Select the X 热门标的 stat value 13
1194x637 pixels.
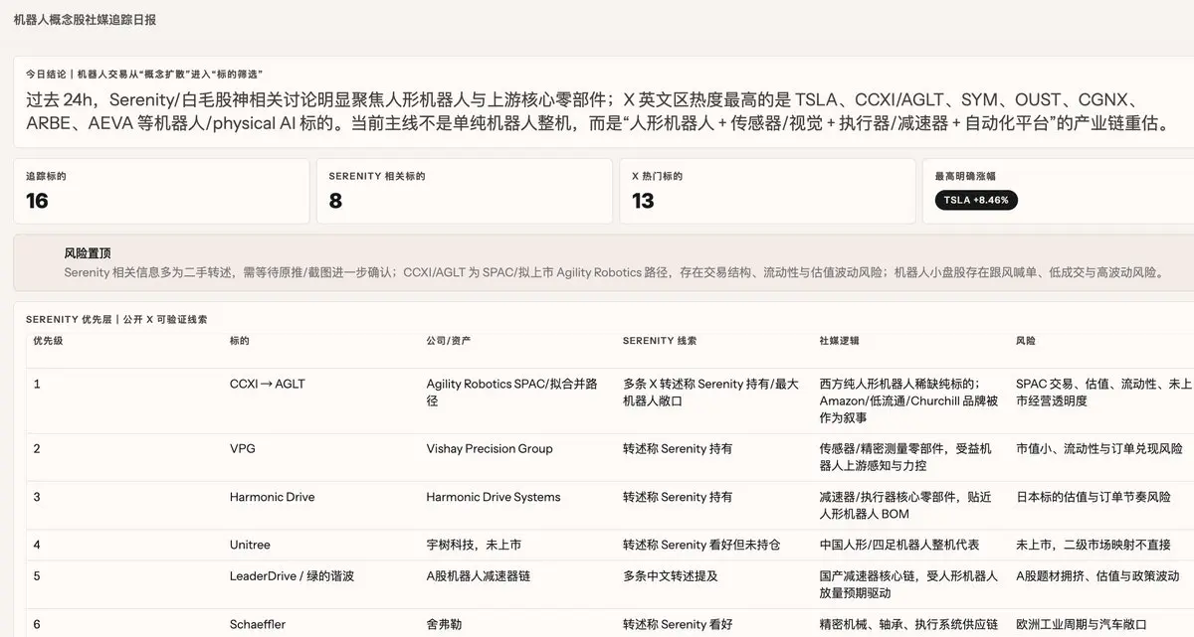pos(643,201)
